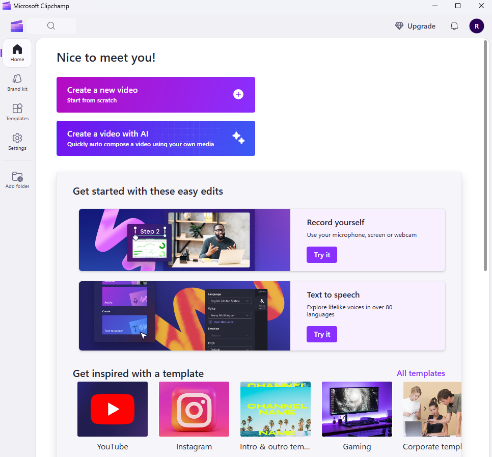Screen dimensions: 492x457
Task: Click the sparkle icon on Create a video with AI
Action: click(x=238, y=138)
